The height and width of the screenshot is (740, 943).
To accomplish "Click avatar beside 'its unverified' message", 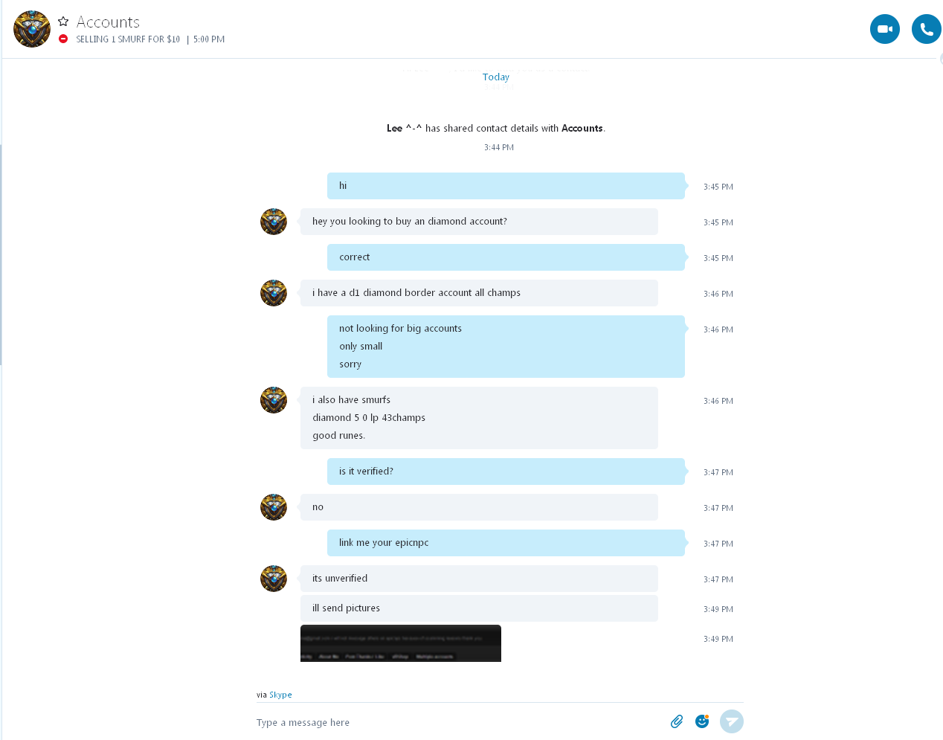I will (274, 579).
